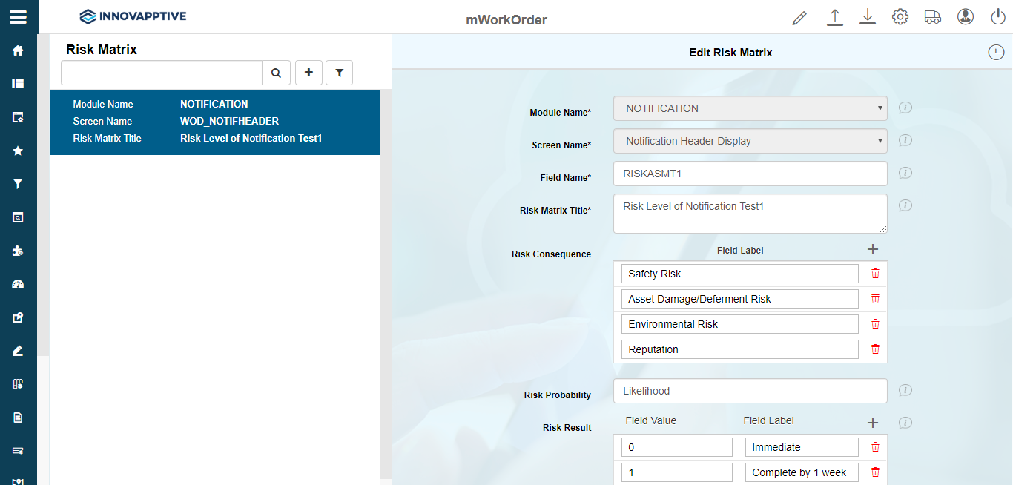Click the power logout icon

[997, 17]
